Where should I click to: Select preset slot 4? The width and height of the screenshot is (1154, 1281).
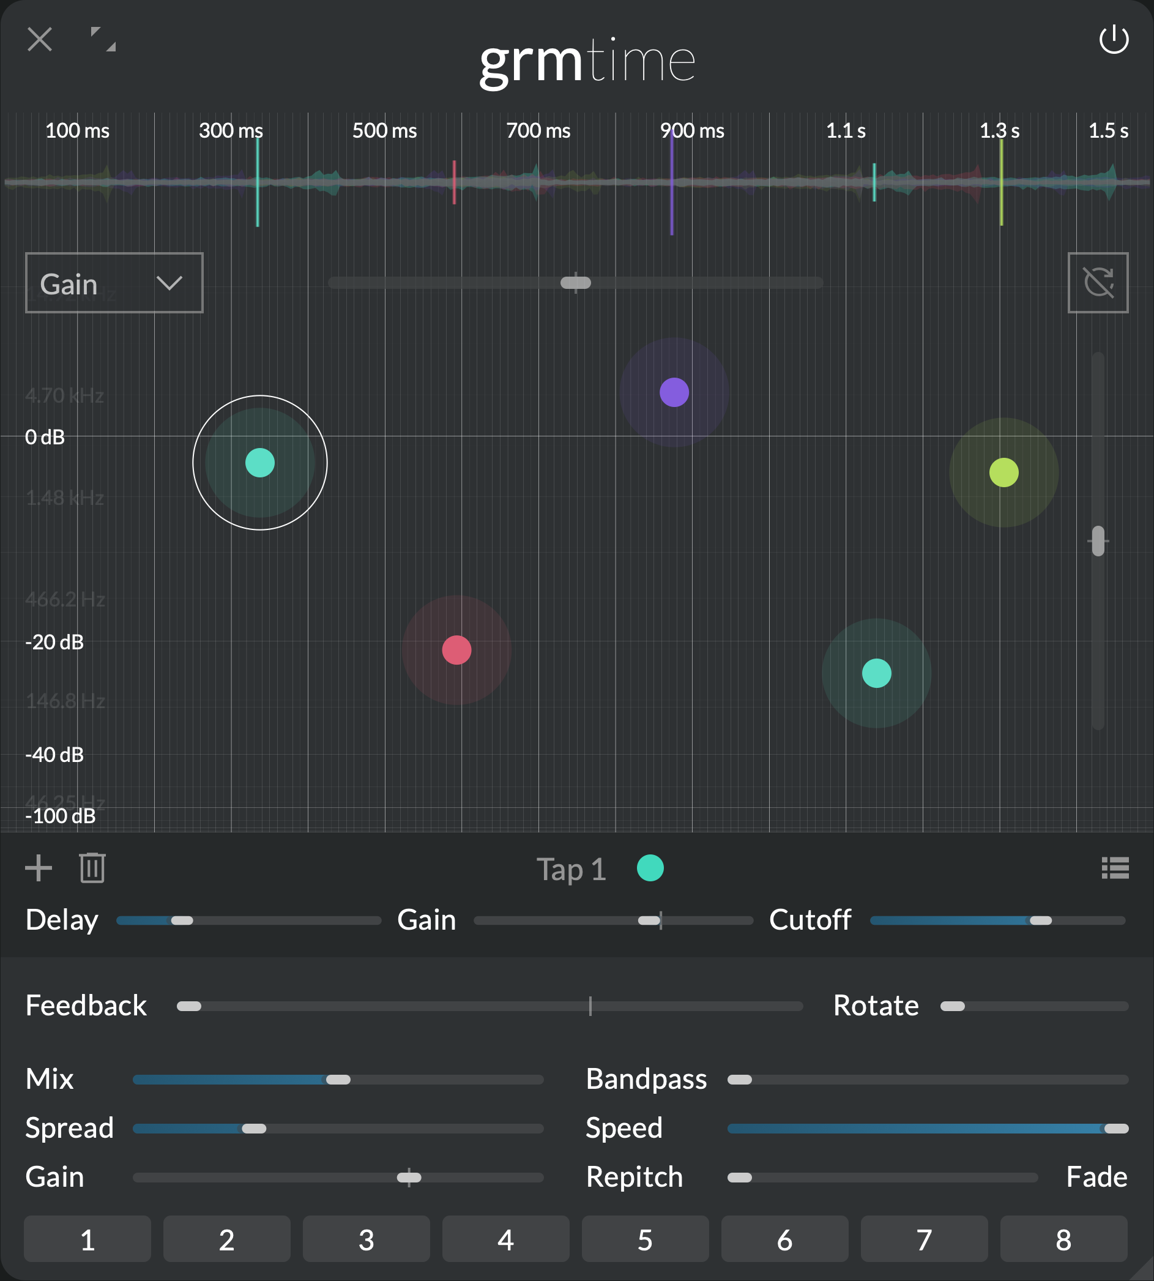[505, 1239]
